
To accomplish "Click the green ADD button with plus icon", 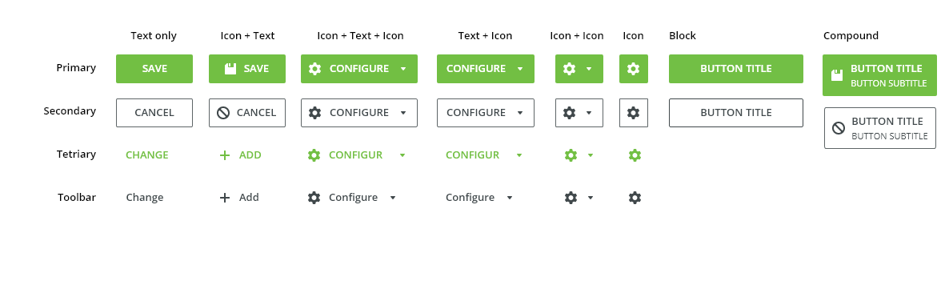I will tap(240, 155).
